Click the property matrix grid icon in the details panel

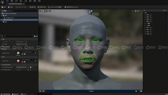35,36
